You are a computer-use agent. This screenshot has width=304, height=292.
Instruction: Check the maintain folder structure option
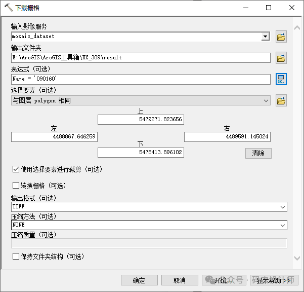(x=16, y=257)
